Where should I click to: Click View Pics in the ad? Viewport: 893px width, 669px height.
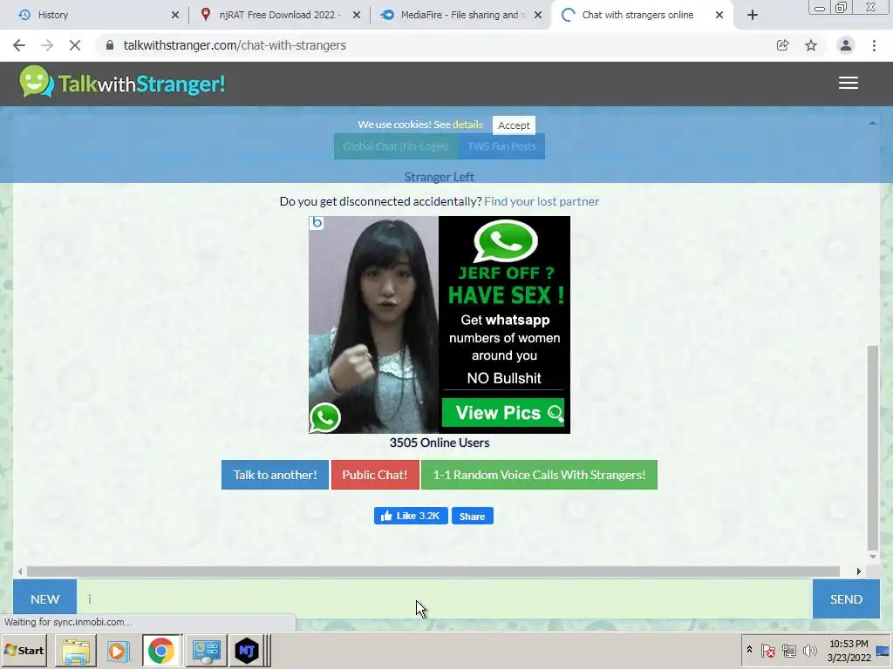tap(503, 412)
